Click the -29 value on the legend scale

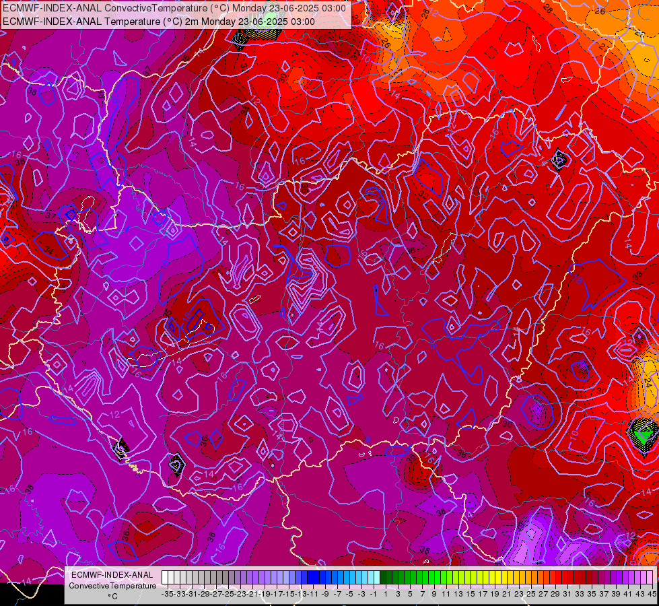(x=204, y=594)
